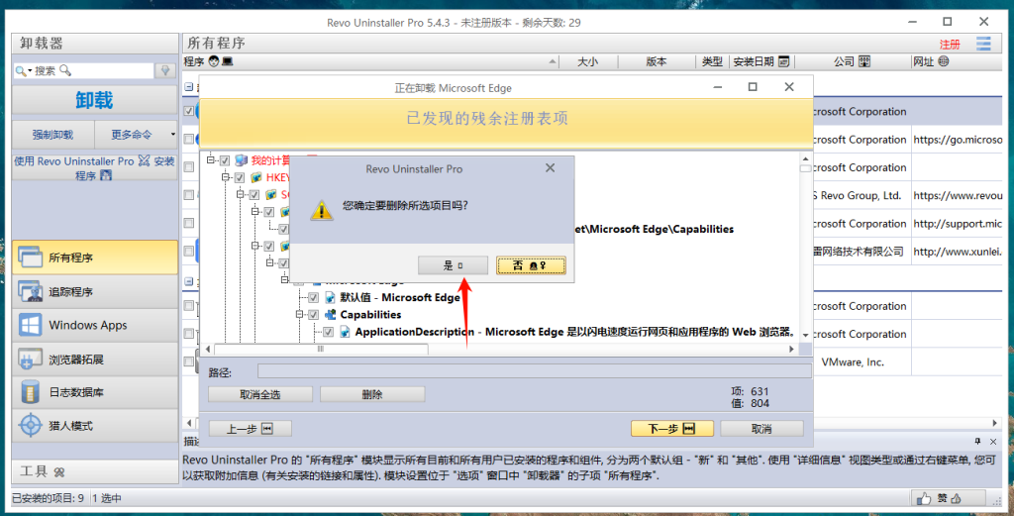Click into the 路径 field
The image size is (1014, 516).
pyautogui.click(x=534, y=371)
